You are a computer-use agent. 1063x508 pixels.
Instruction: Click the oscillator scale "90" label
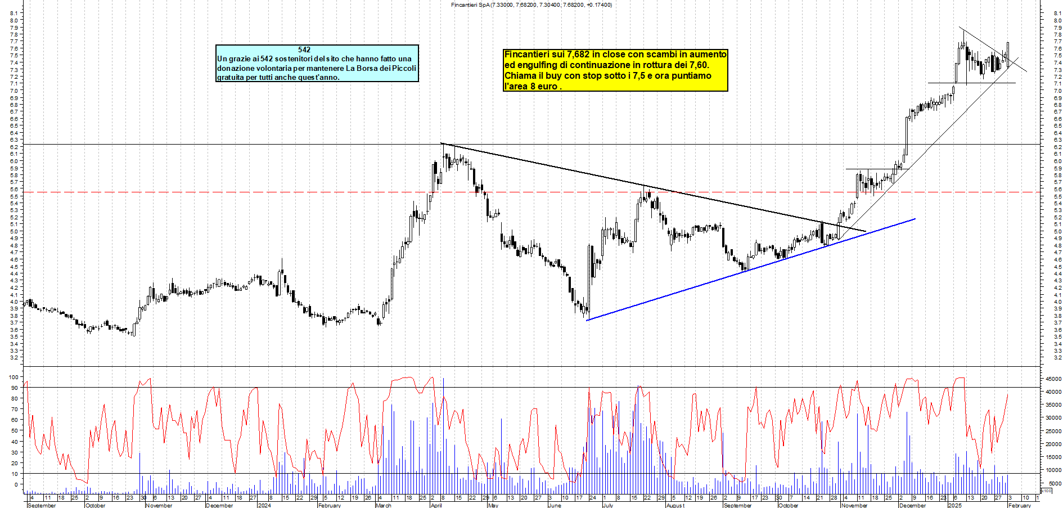pyautogui.click(x=15, y=388)
